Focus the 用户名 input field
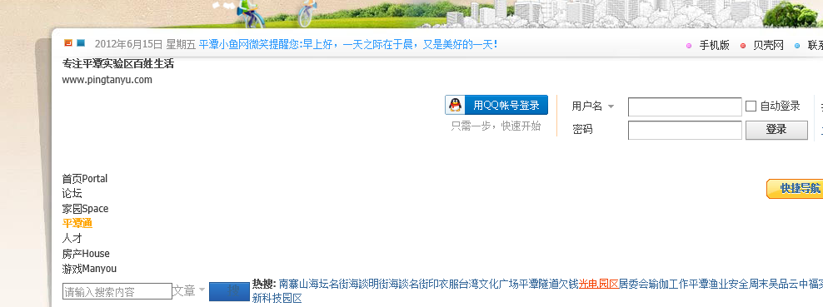Image resolution: width=823 pixels, height=307 pixels. tap(685, 106)
